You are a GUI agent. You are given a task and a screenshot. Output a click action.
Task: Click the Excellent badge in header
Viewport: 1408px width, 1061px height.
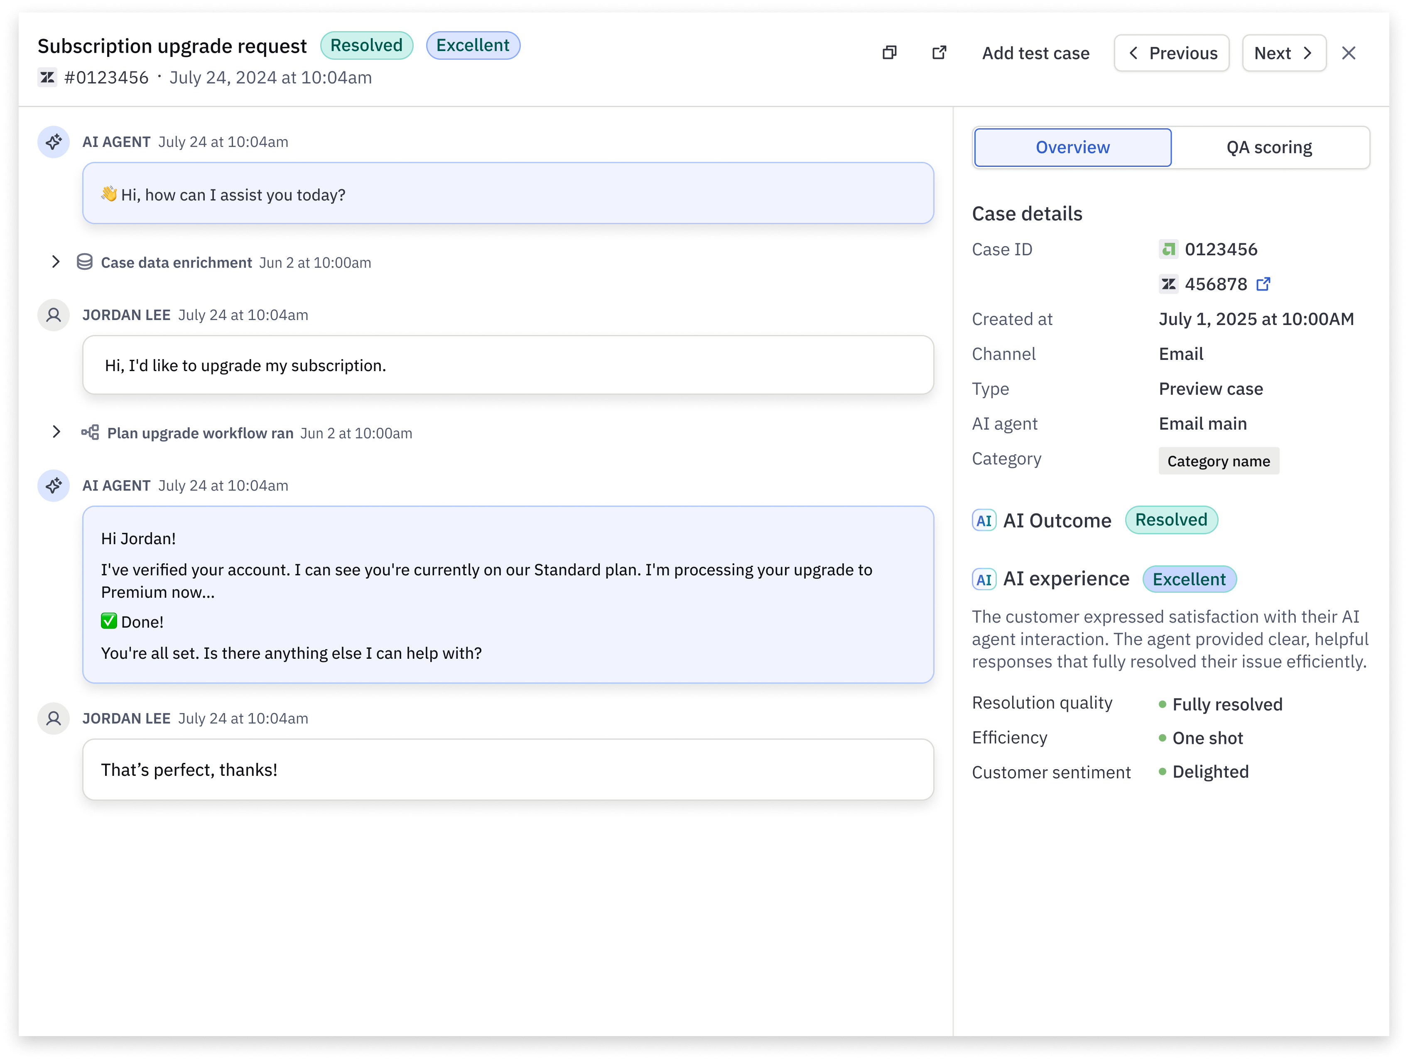coord(473,45)
